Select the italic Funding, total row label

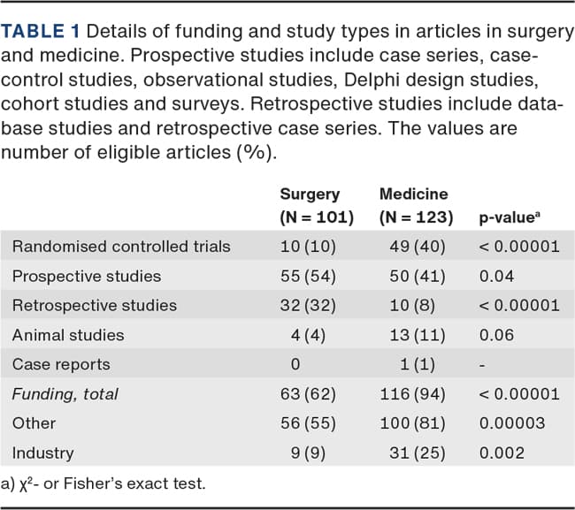coord(65,394)
